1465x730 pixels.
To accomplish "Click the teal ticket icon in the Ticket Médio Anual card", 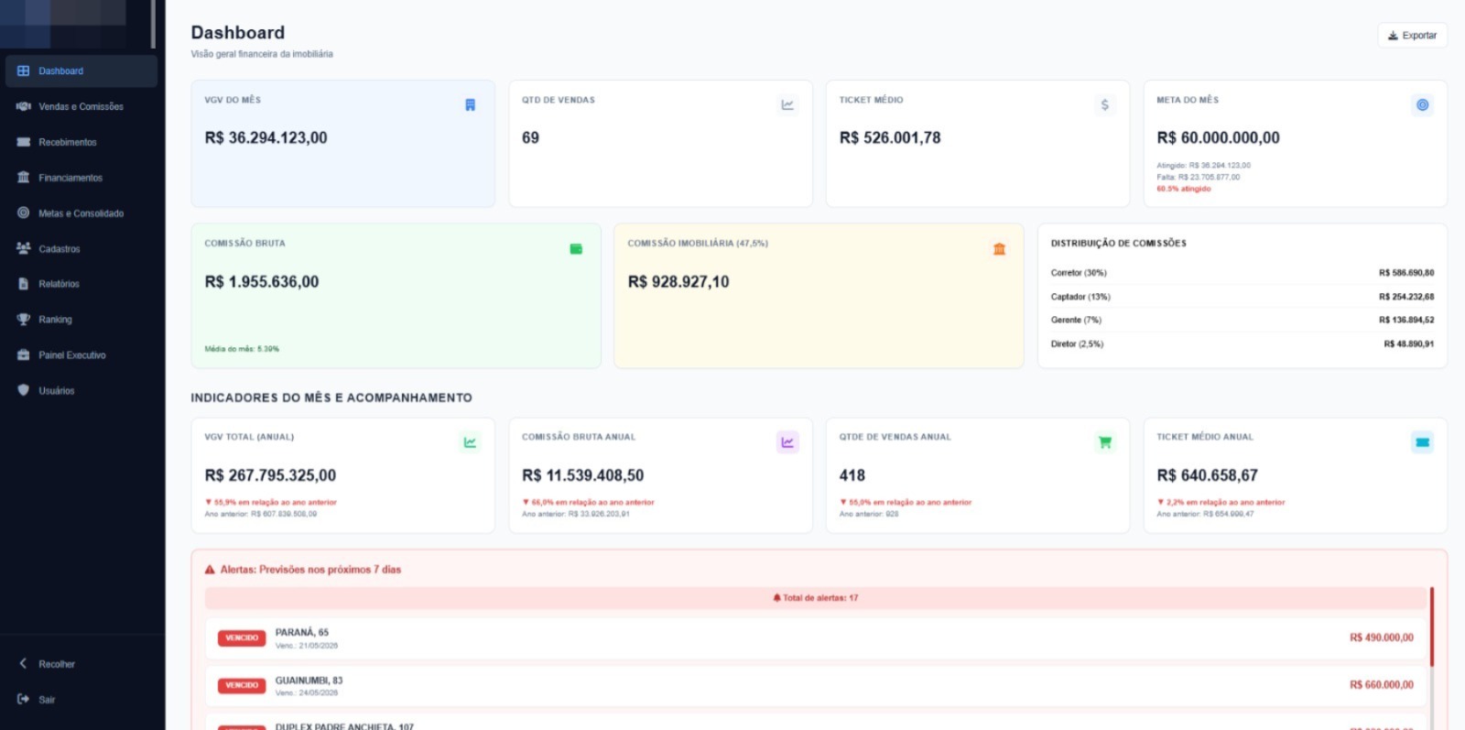I will 1422,442.
